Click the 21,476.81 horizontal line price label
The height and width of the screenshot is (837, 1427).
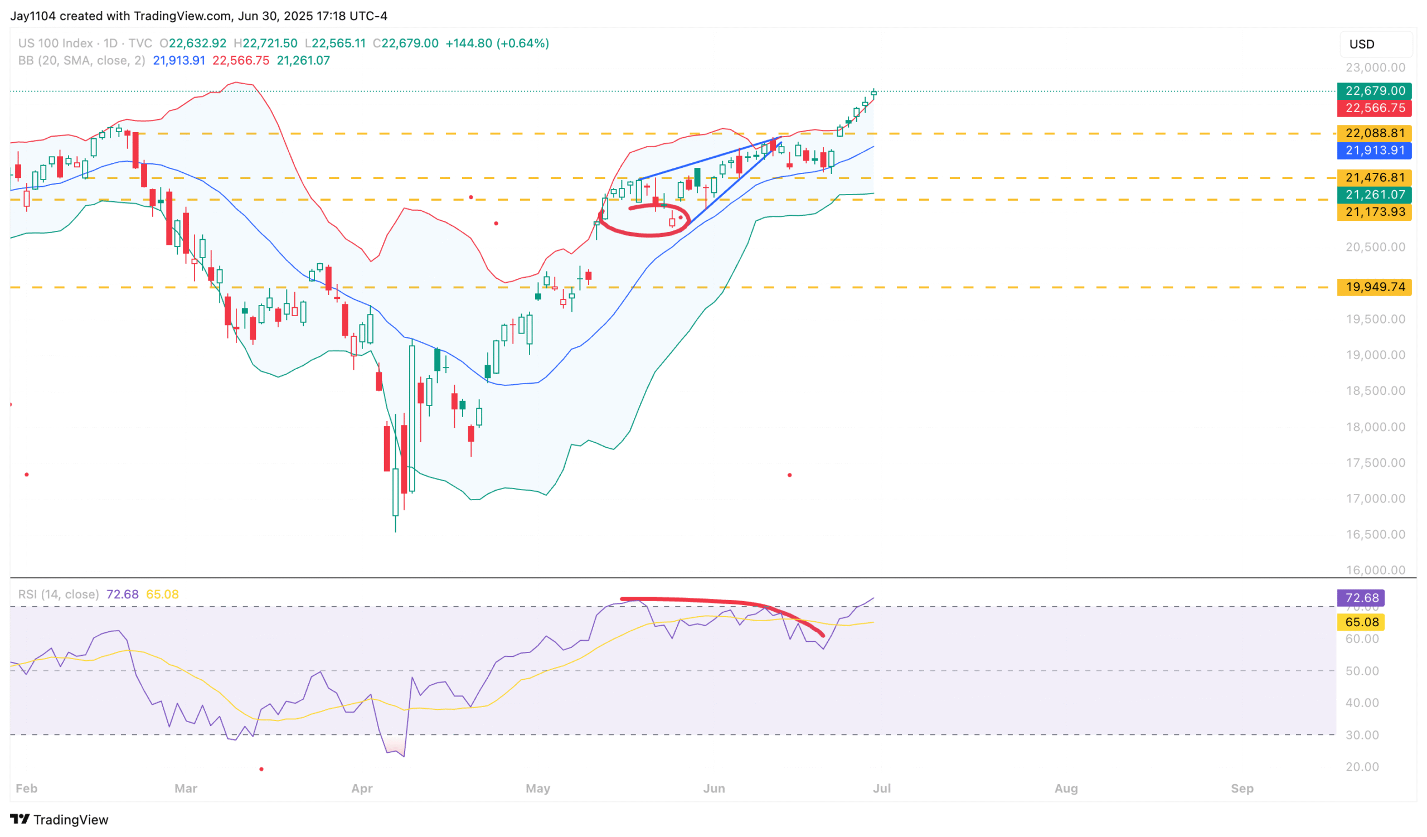(x=1375, y=177)
